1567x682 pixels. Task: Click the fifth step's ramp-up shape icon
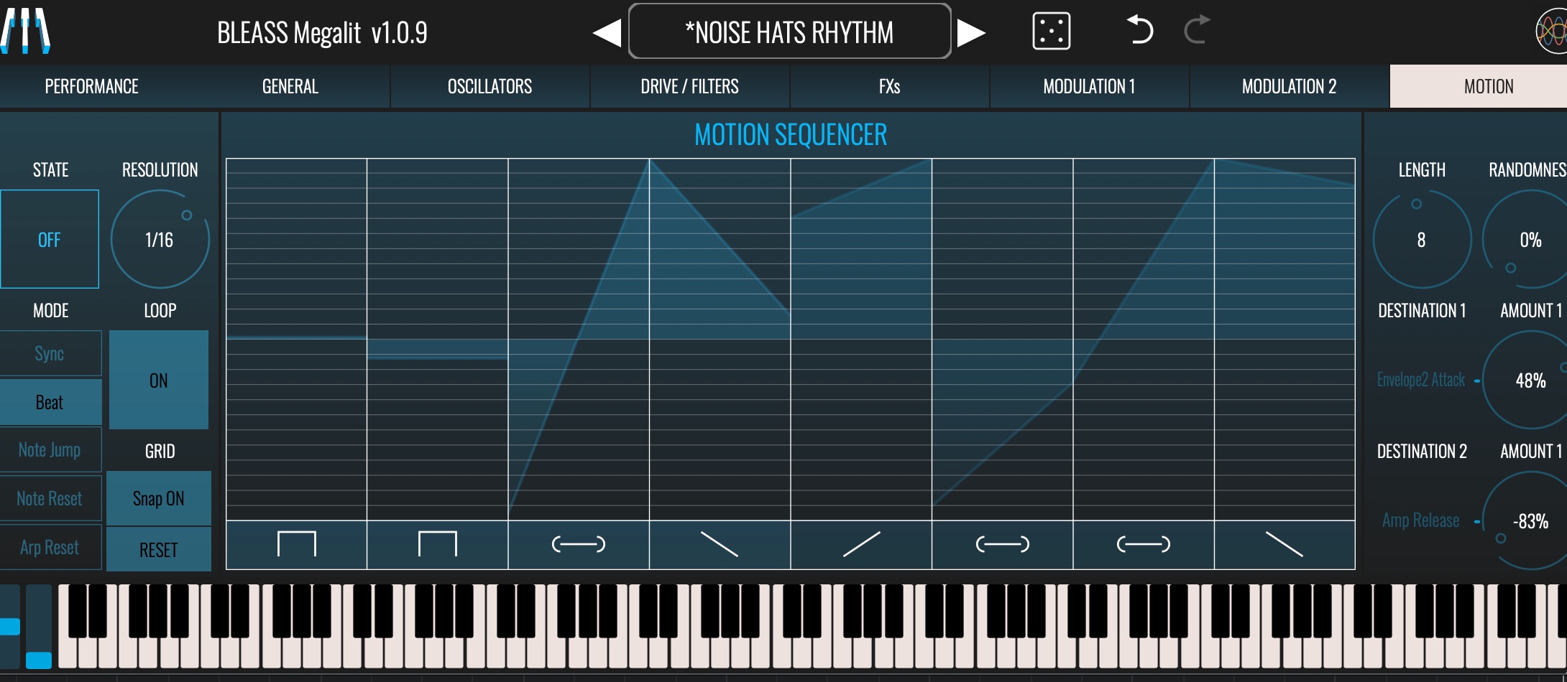861,545
